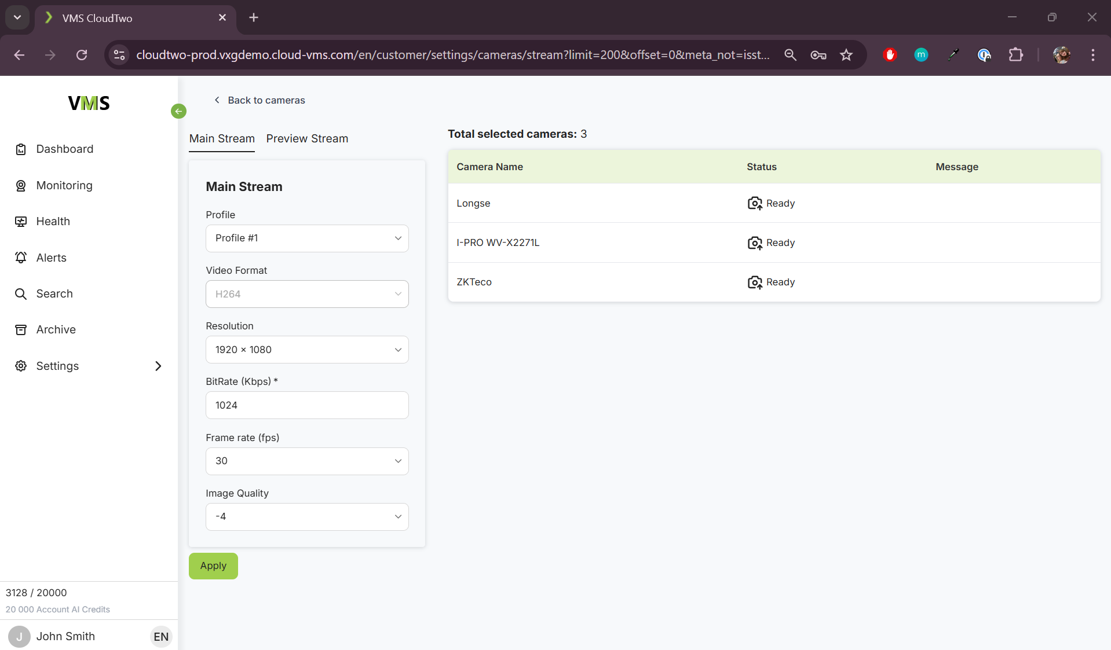Switch to the Preview Stream tab
This screenshot has width=1111, height=650.
[307, 139]
